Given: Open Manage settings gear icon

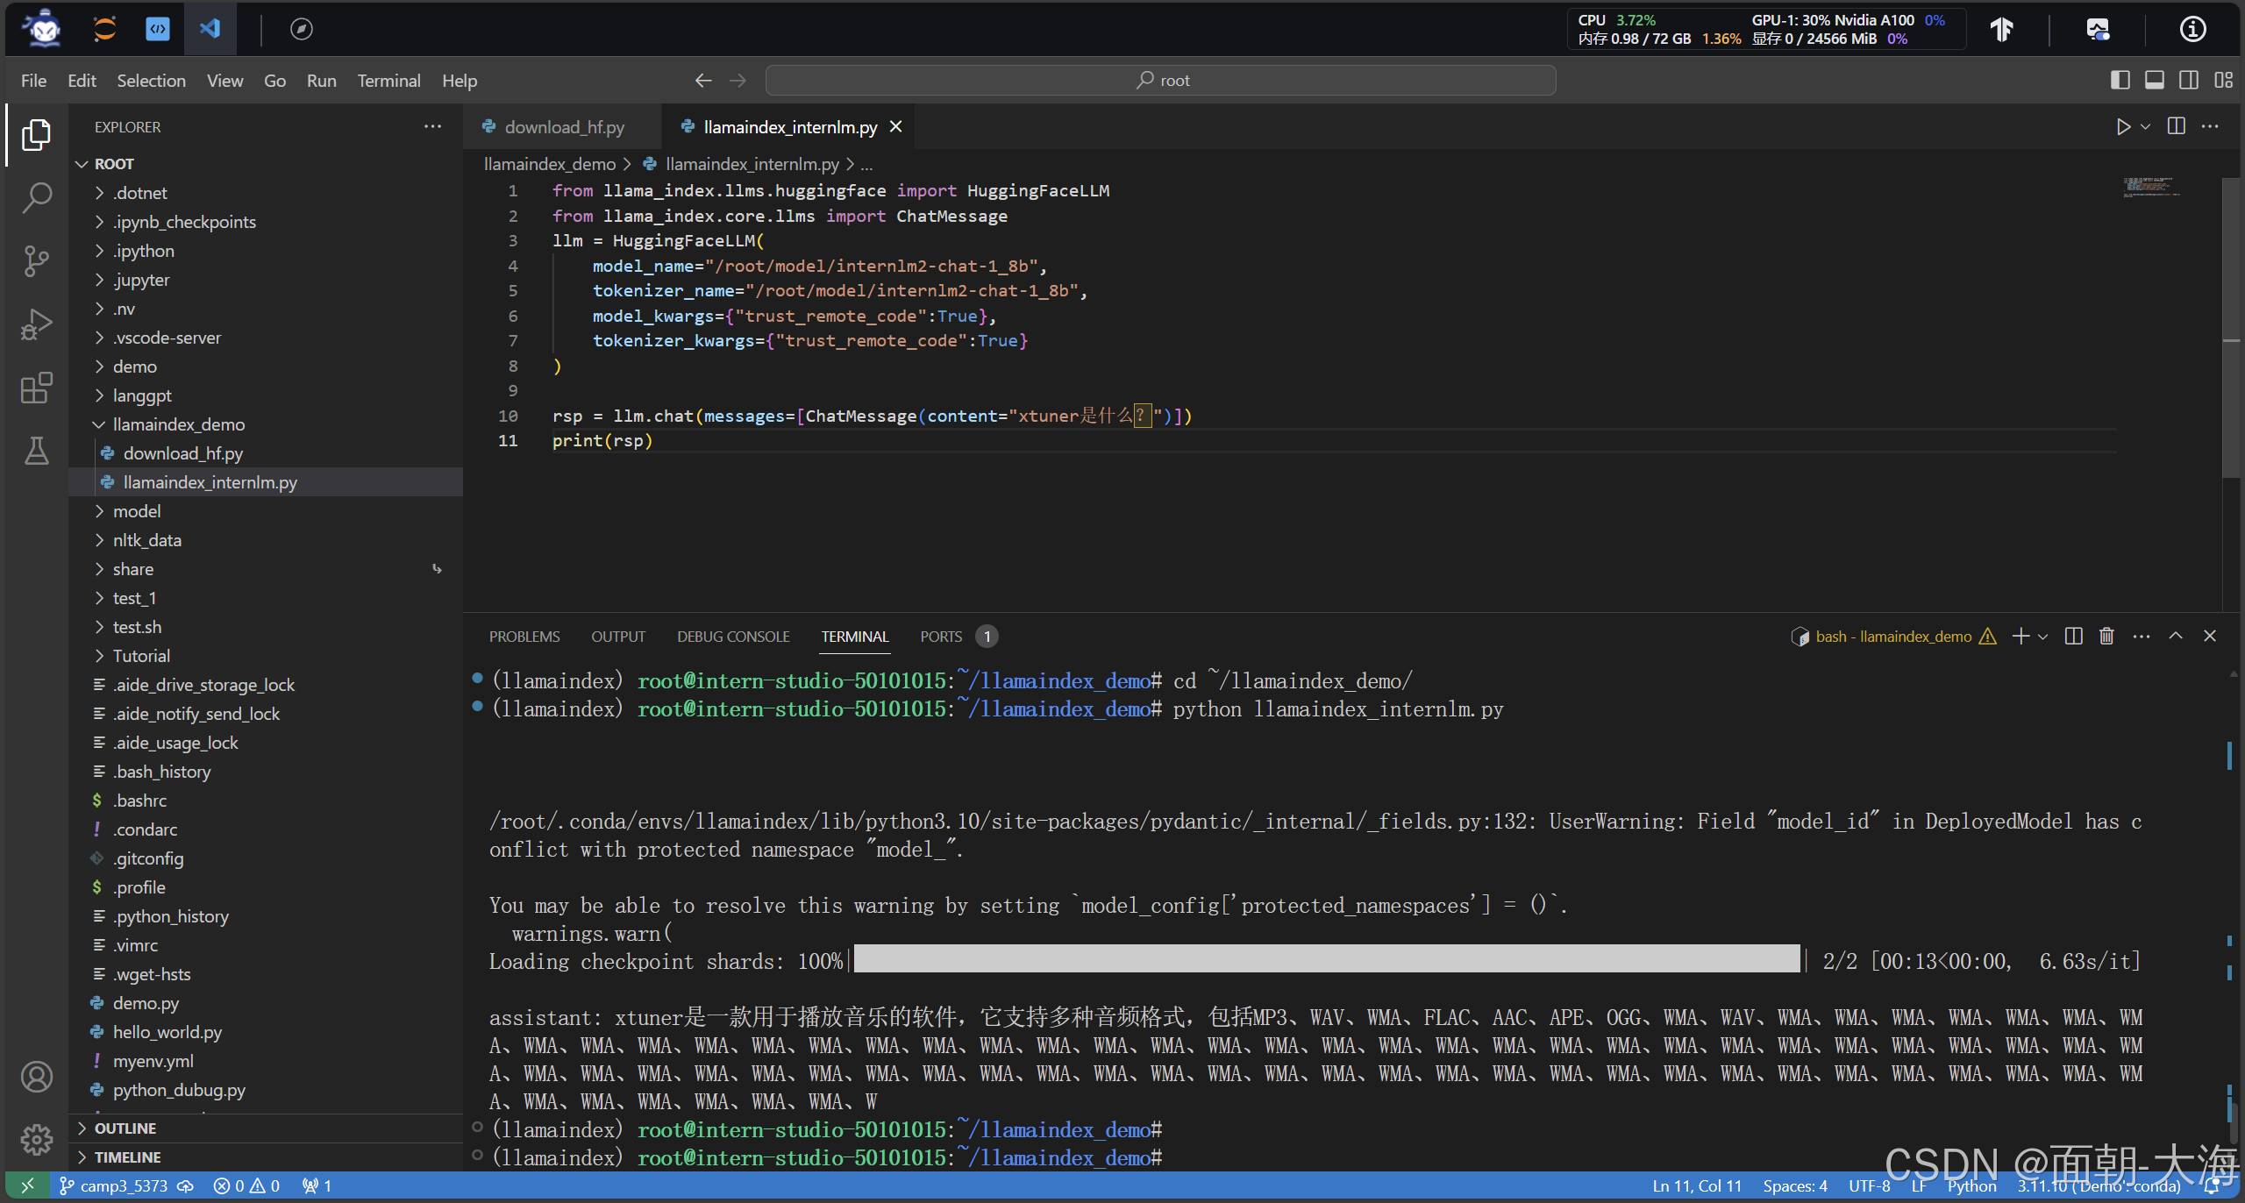Looking at the screenshot, I should [36, 1139].
